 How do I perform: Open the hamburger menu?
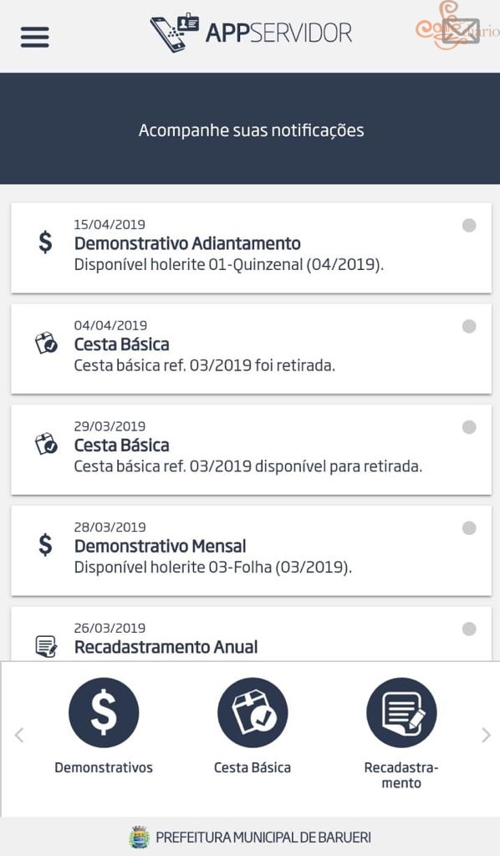[35, 37]
